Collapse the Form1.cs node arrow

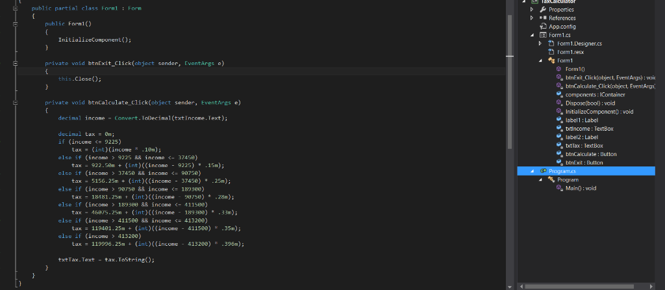pos(532,35)
